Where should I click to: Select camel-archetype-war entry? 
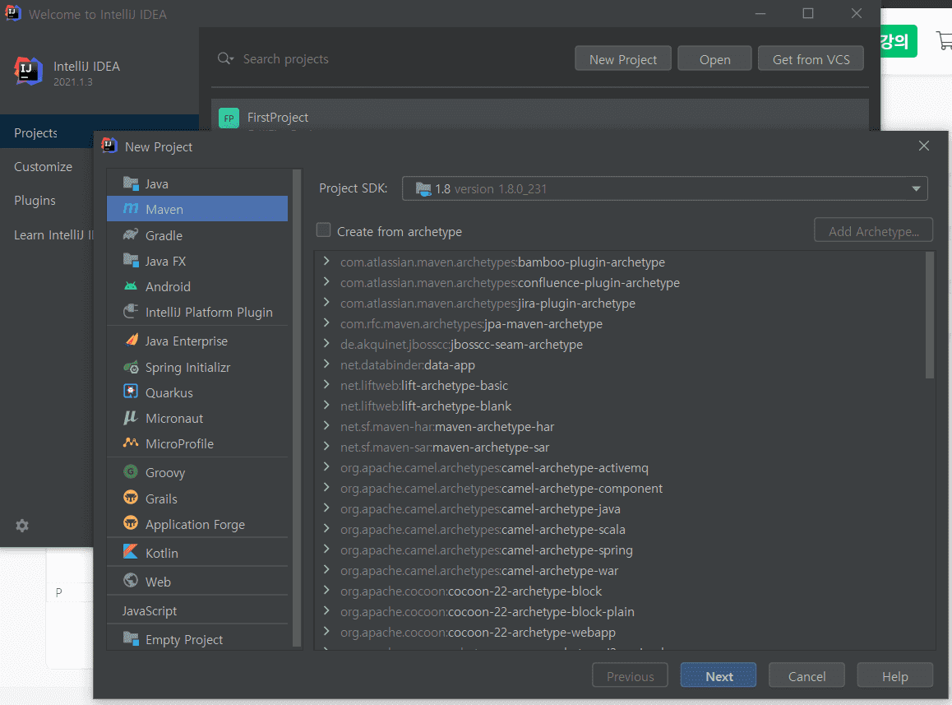coord(479,570)
